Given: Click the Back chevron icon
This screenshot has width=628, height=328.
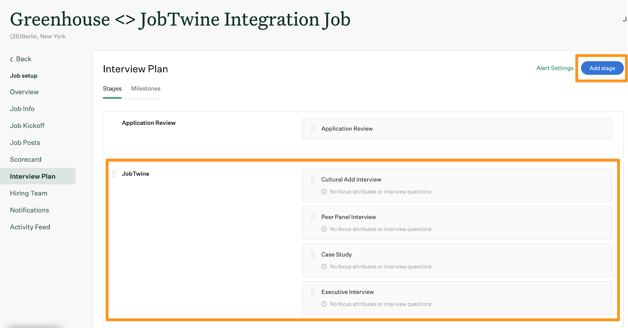Looking at the screenshot, I should [x=12, y=59].
